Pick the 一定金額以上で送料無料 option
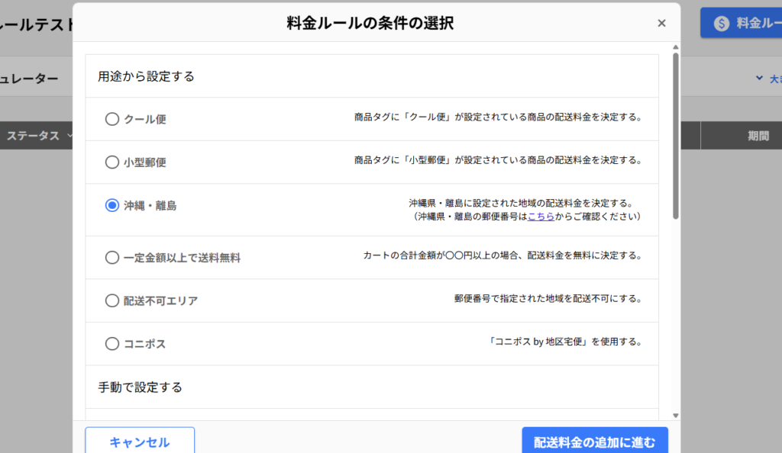This screenshot has height=453, width=782. point(112,258)
